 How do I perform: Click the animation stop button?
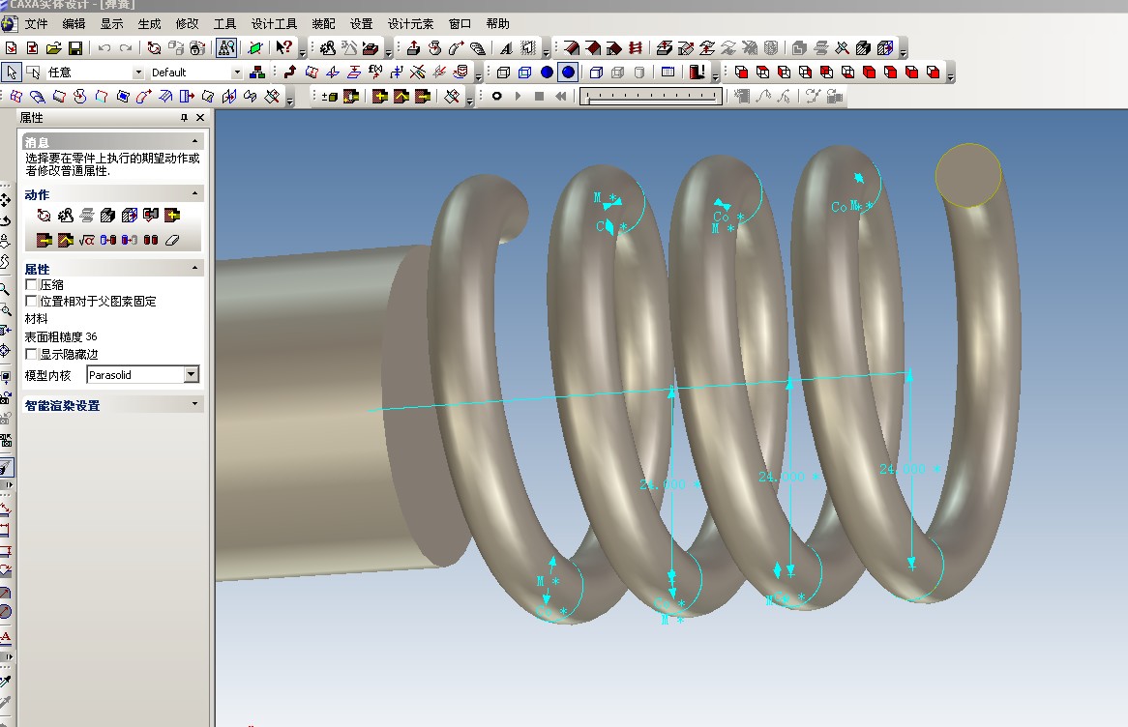539,96
